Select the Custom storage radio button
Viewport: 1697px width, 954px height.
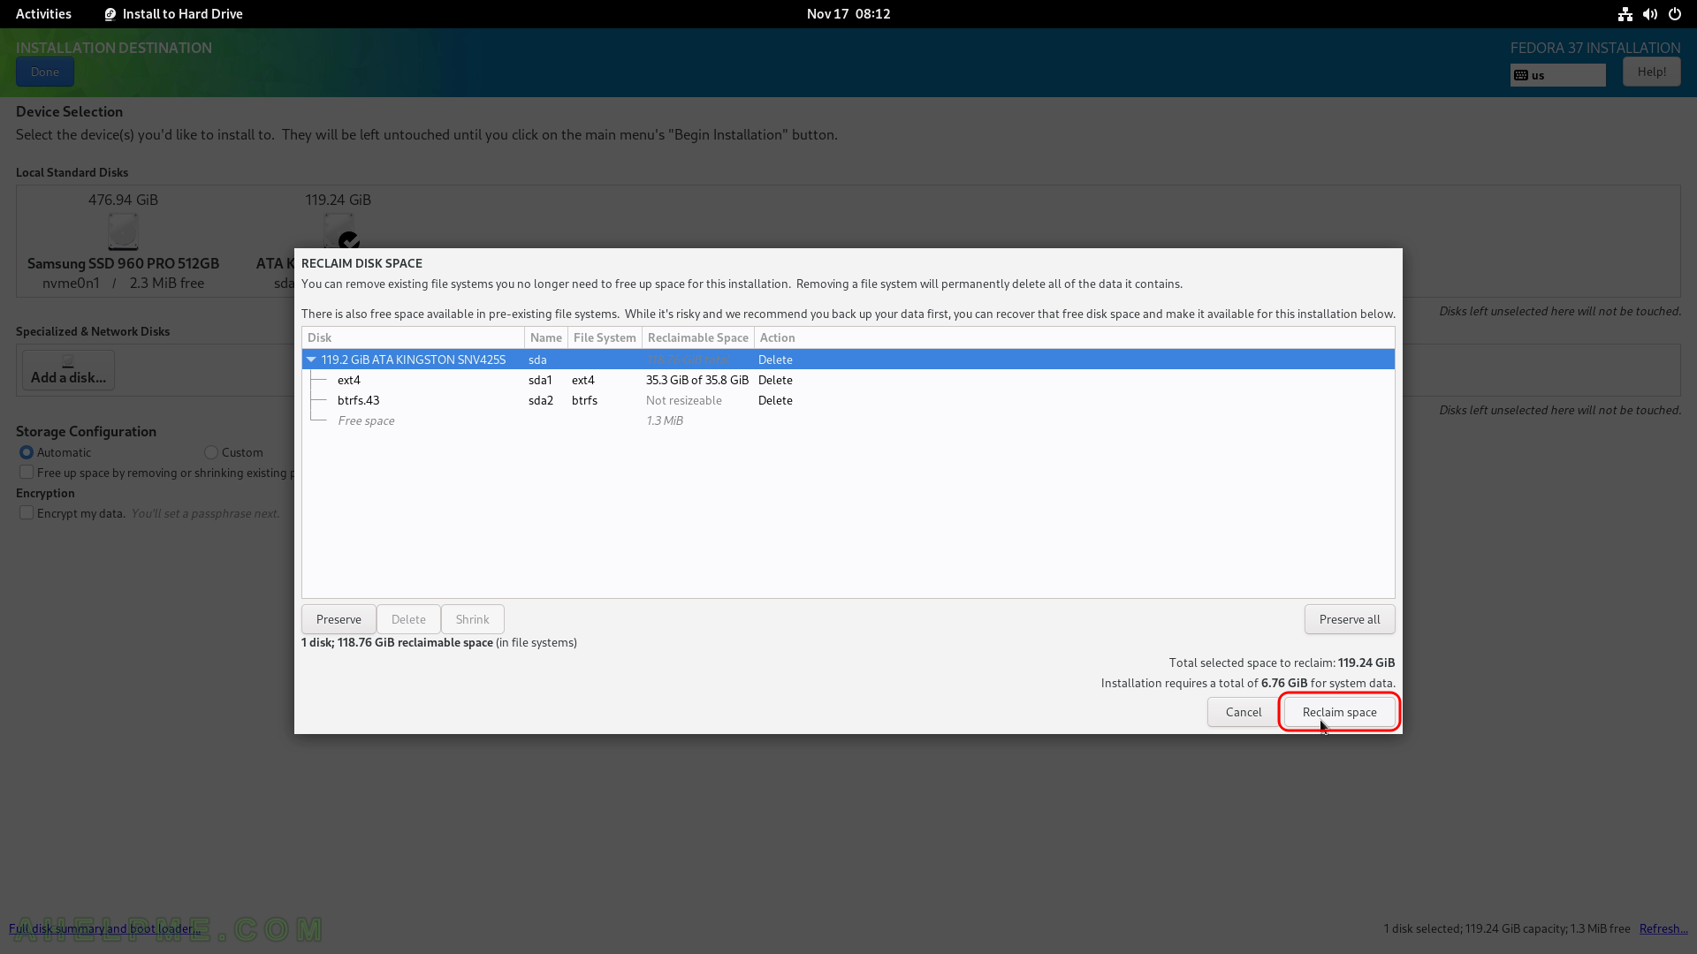tap(210, 452)
